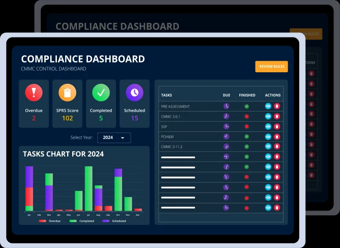The width and height of the screenshot is (340, 248).
Task: Click the green Nov bar
Action: pyautogui.click(x=128, y=204)
